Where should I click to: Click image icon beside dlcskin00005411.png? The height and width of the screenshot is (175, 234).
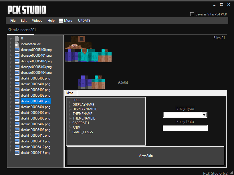point(17,141)
